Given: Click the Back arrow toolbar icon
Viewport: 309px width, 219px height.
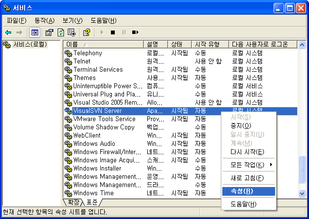Looking at the screenshot, I should (8, 32).
